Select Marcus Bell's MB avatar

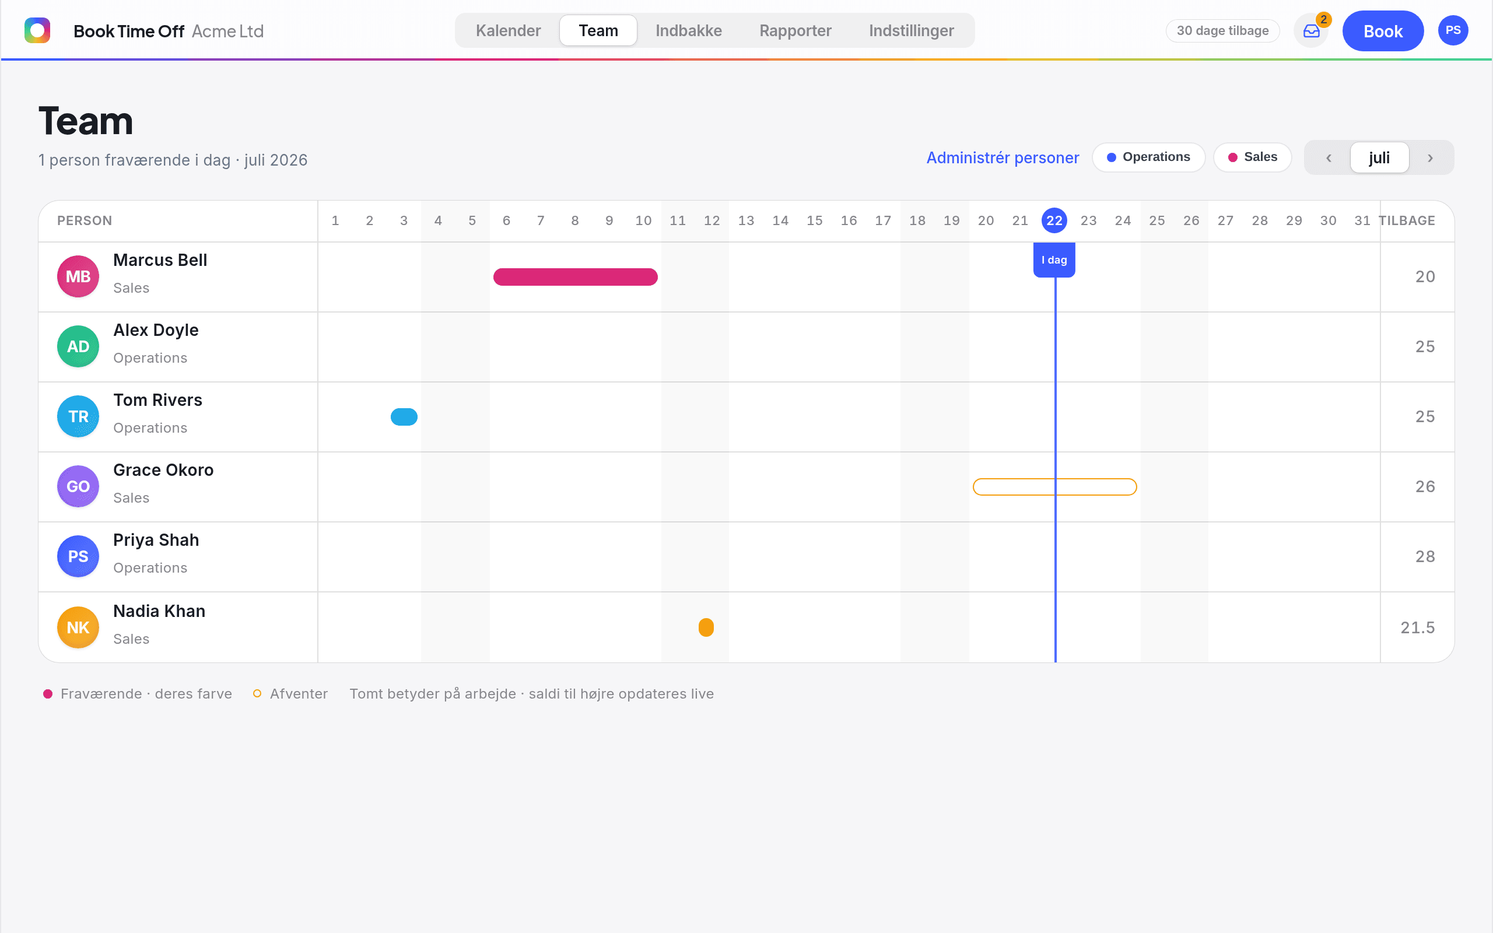[78, 276]
